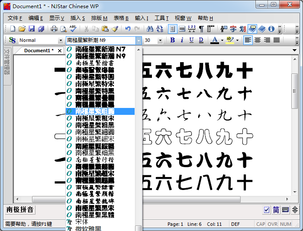Open the font color dropdown arrow
Image resolution: width=303 pixels, height=231 pixels.
[222, 40]
